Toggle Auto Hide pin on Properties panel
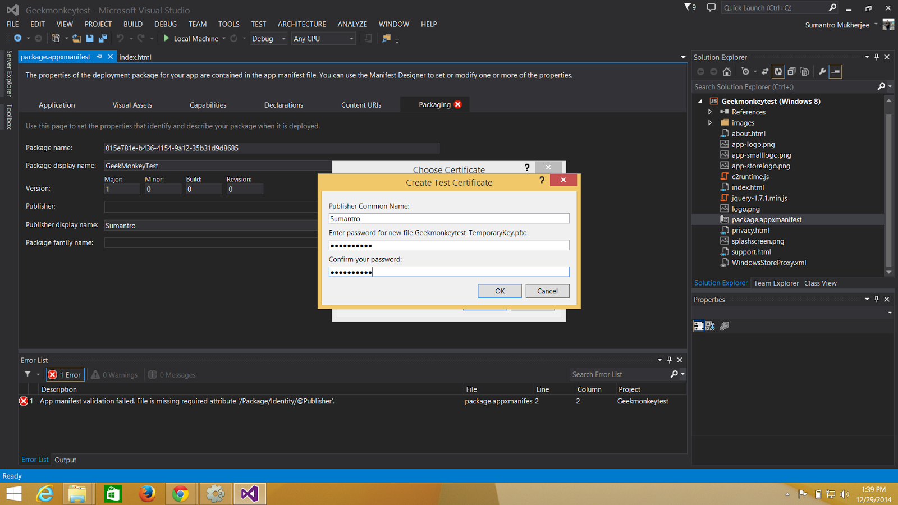898x505 pixels. coord(877,299)
